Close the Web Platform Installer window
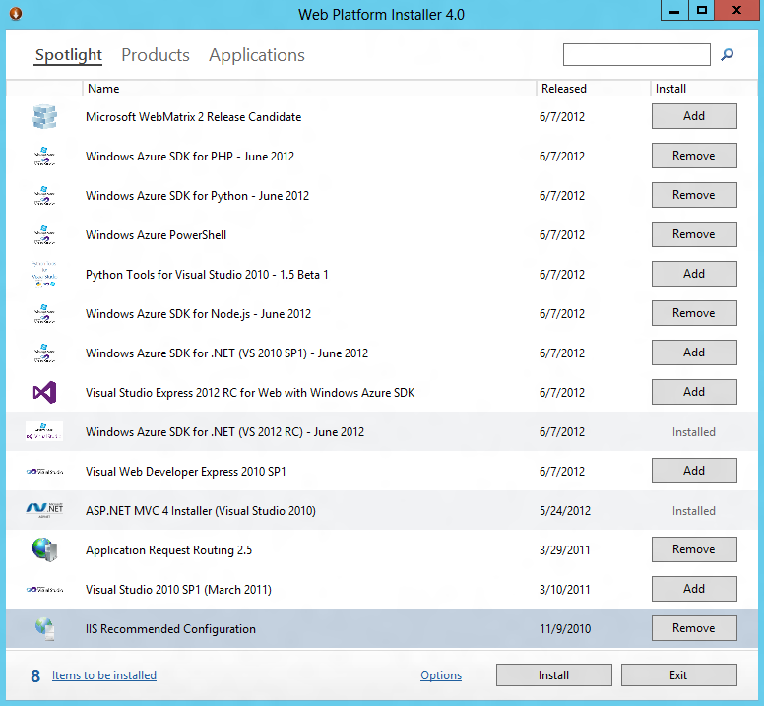The height and width of the screenshot is (706, 764). 736,11
